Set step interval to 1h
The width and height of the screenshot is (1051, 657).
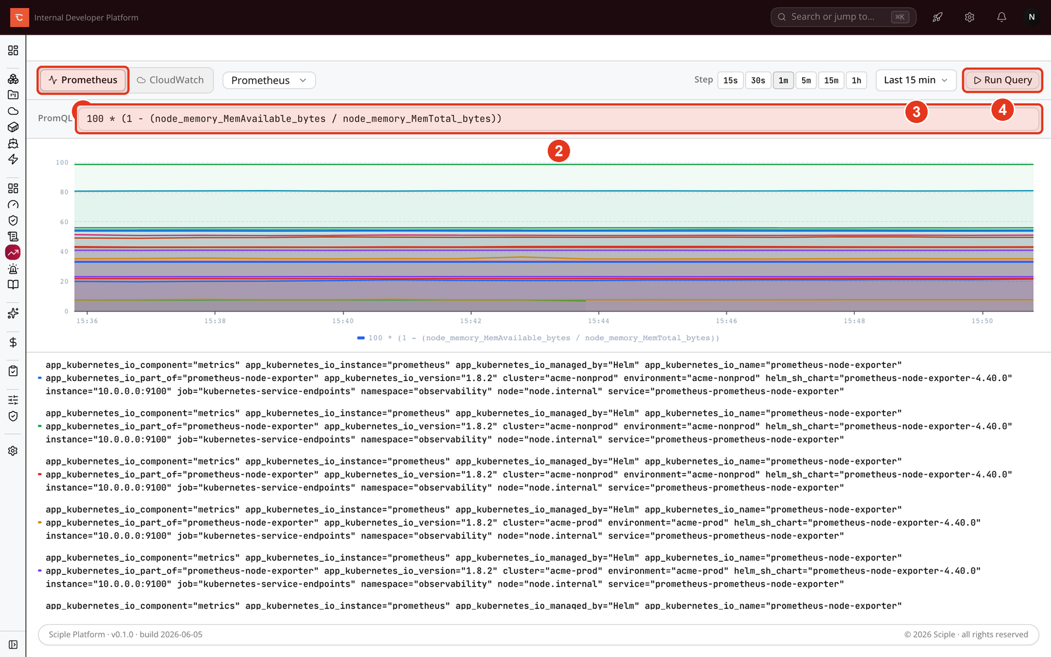pyautogui.click(x=857, y=80)
